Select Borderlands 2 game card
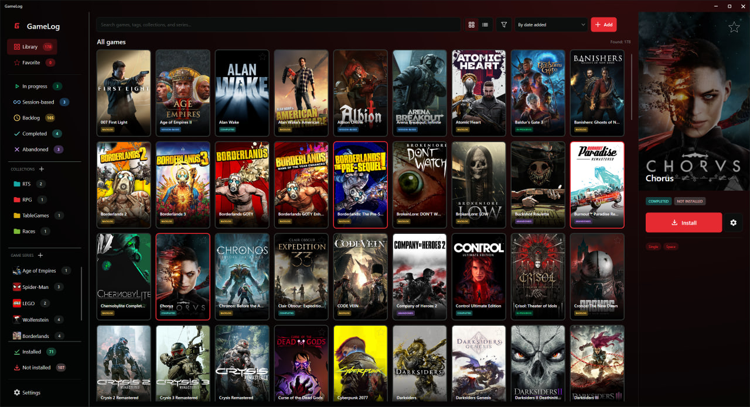750x407 pixels. 124,185
